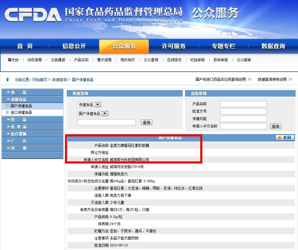Click the 少年儿童 unsuitable group value

coord(117,203)
